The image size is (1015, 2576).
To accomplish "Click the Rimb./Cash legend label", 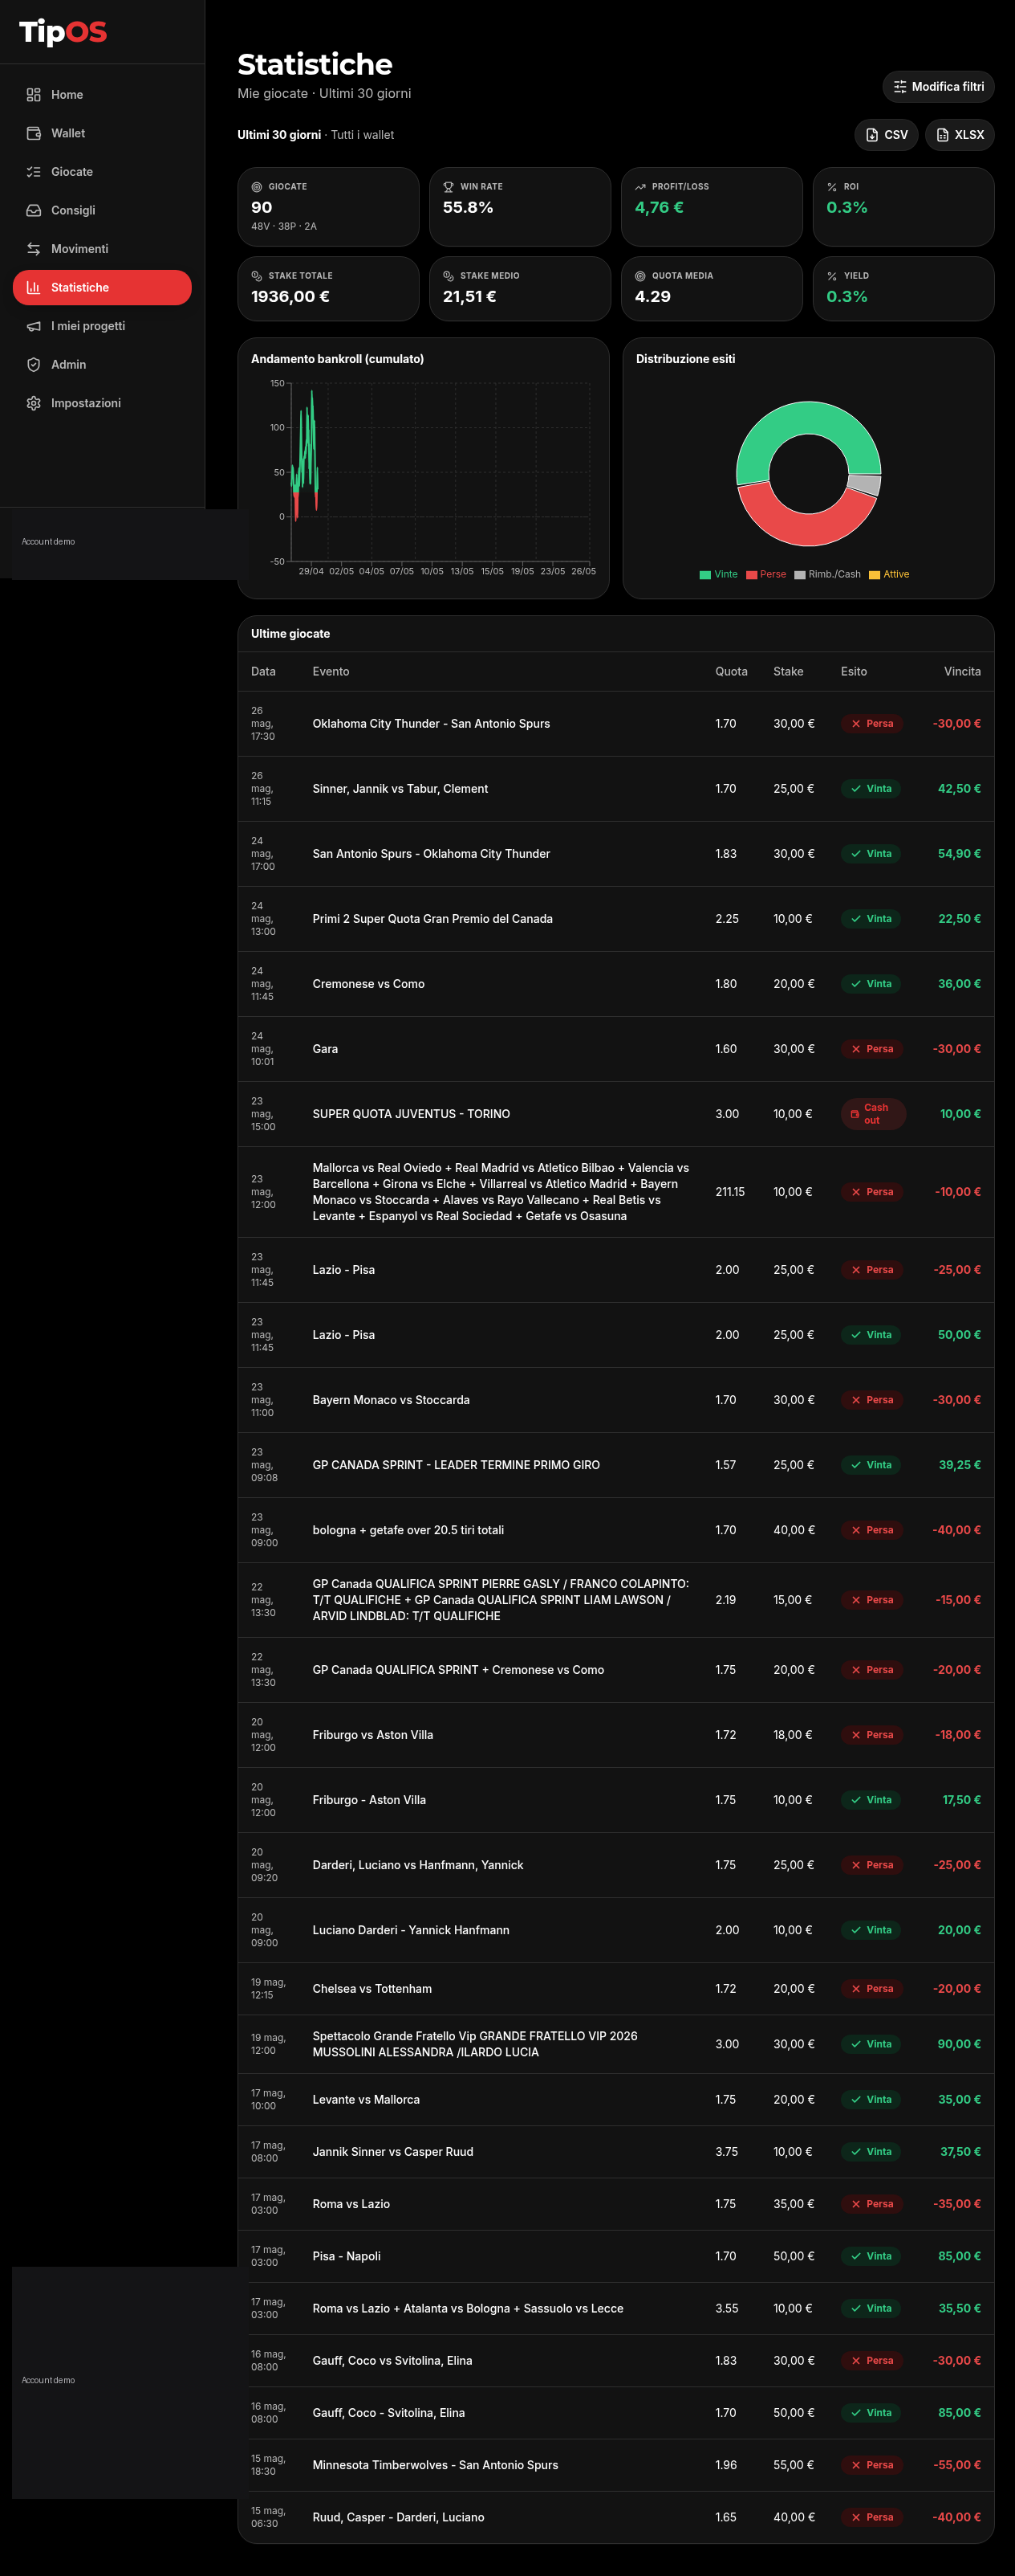I will coord(834,575).
